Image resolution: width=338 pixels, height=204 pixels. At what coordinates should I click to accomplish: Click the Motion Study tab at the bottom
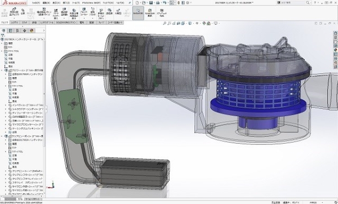tap(32, 199)
